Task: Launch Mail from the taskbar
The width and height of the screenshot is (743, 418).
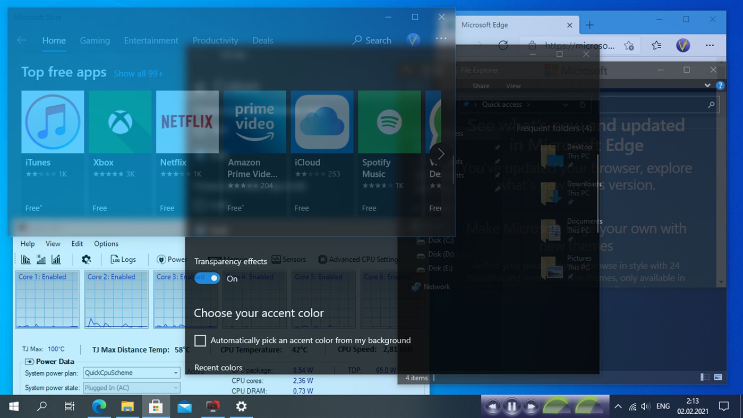Action: tap(184, 406)
